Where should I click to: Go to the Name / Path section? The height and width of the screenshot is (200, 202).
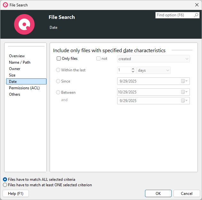(20, 62)
